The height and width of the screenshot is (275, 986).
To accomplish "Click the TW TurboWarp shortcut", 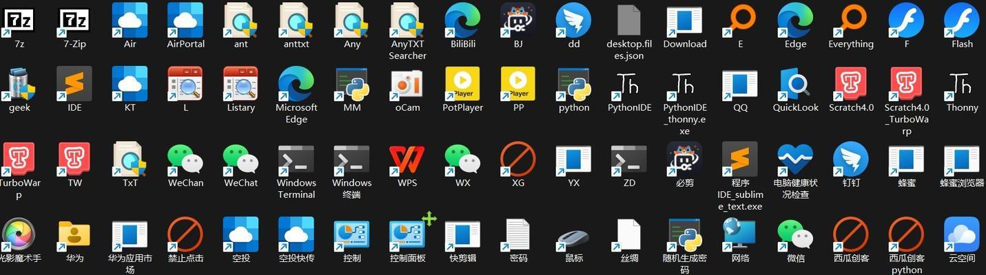I will (74, 159).
